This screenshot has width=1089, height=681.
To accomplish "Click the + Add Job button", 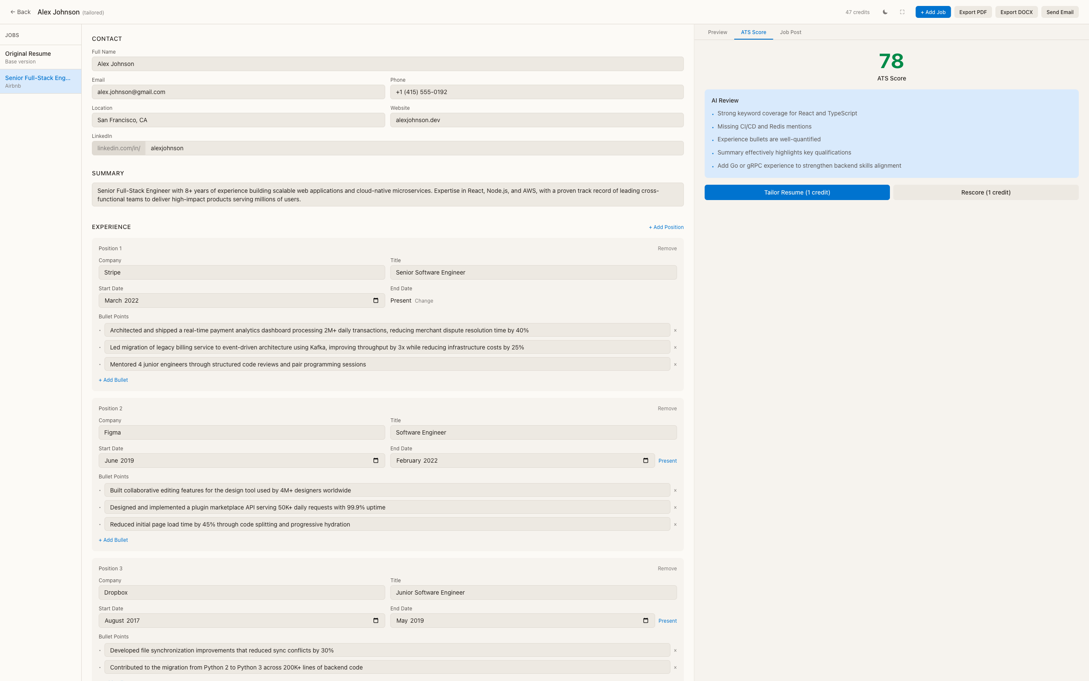I will 932,12.
